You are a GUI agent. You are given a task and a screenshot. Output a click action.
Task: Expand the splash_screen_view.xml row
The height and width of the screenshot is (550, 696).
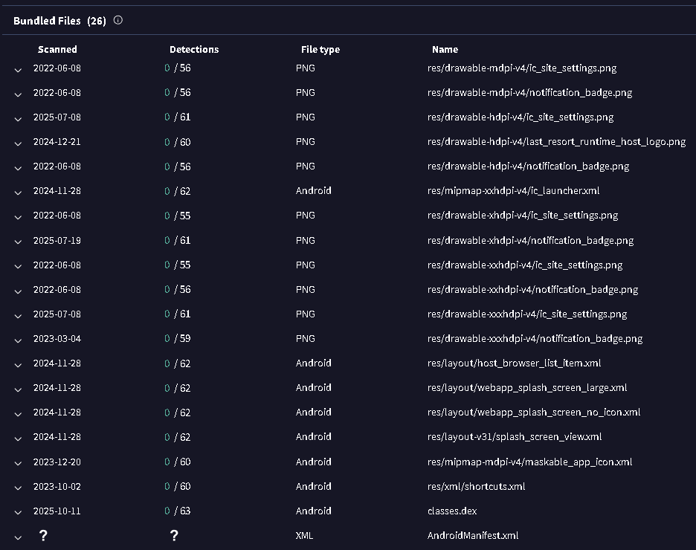tap(18, 438)
